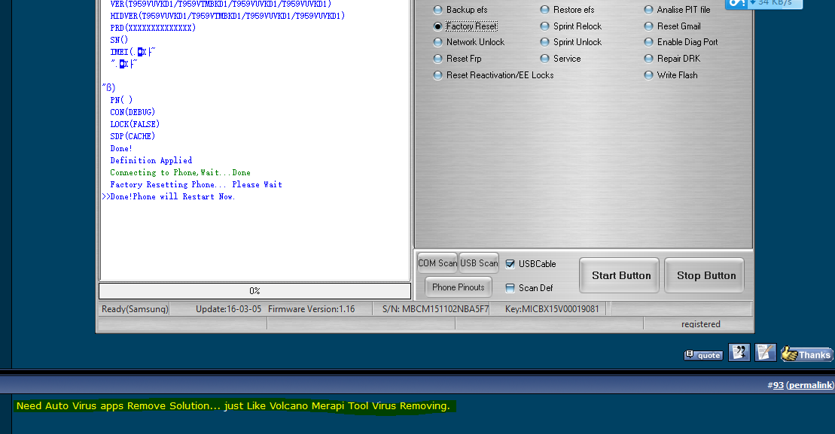This screenshot has width=835, height=434.
Task: Select the Enable Diag Port option
Action: click(x=648, y=42)
